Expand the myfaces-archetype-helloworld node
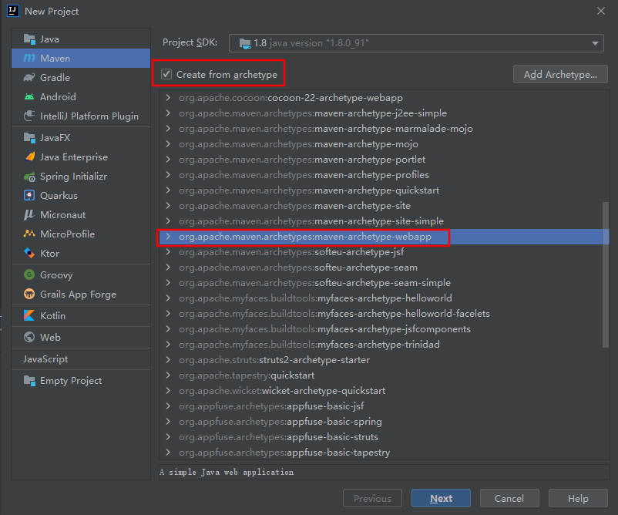 [168, 298]
